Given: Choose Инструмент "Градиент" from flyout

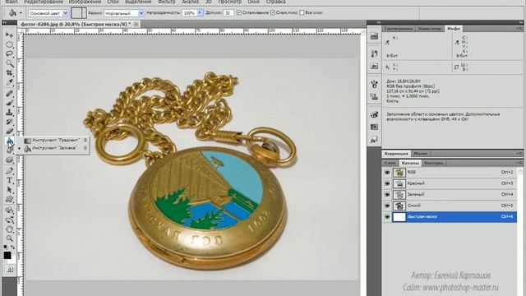Looking at the screenshot, I should [55, 141].
